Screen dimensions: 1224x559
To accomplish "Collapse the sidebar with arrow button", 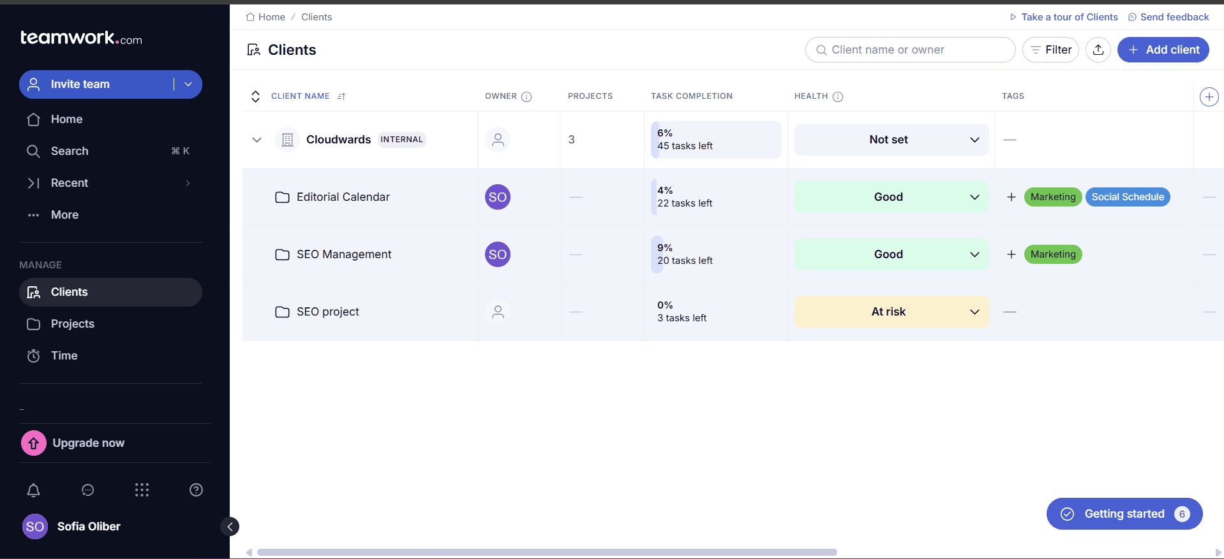I will tap(230, 526).
